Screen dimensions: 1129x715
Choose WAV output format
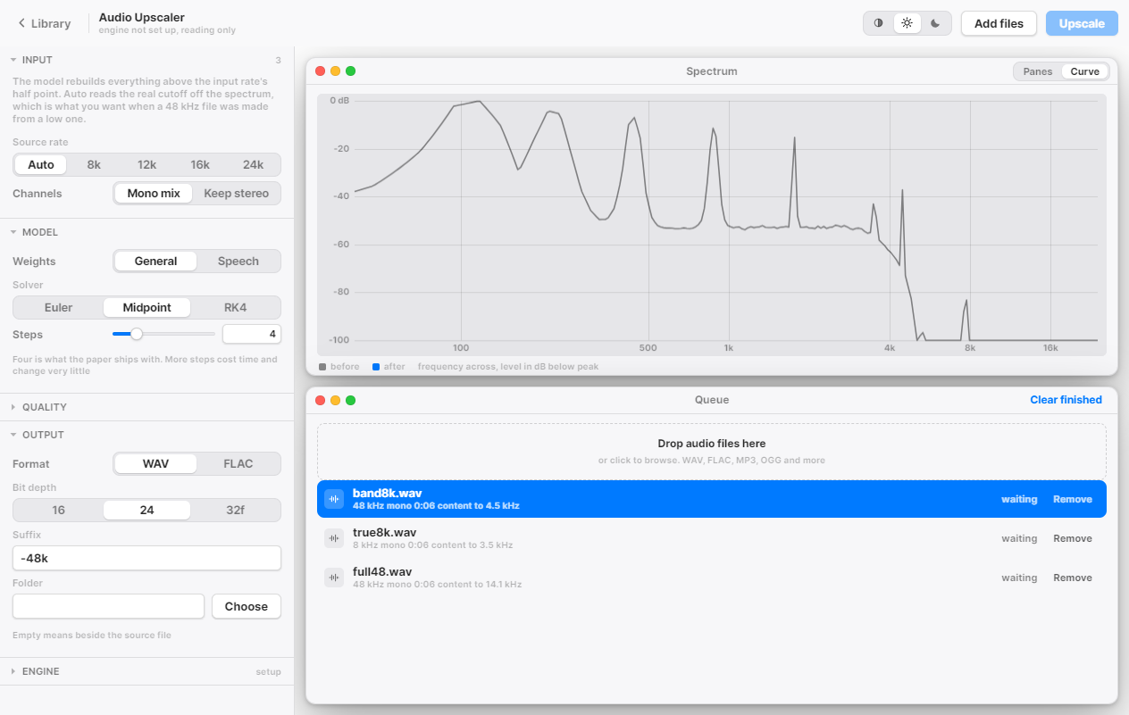coord(155,464)
